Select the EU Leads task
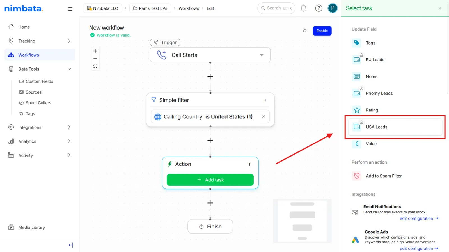 pyautogui.click(x=395, y=60)
